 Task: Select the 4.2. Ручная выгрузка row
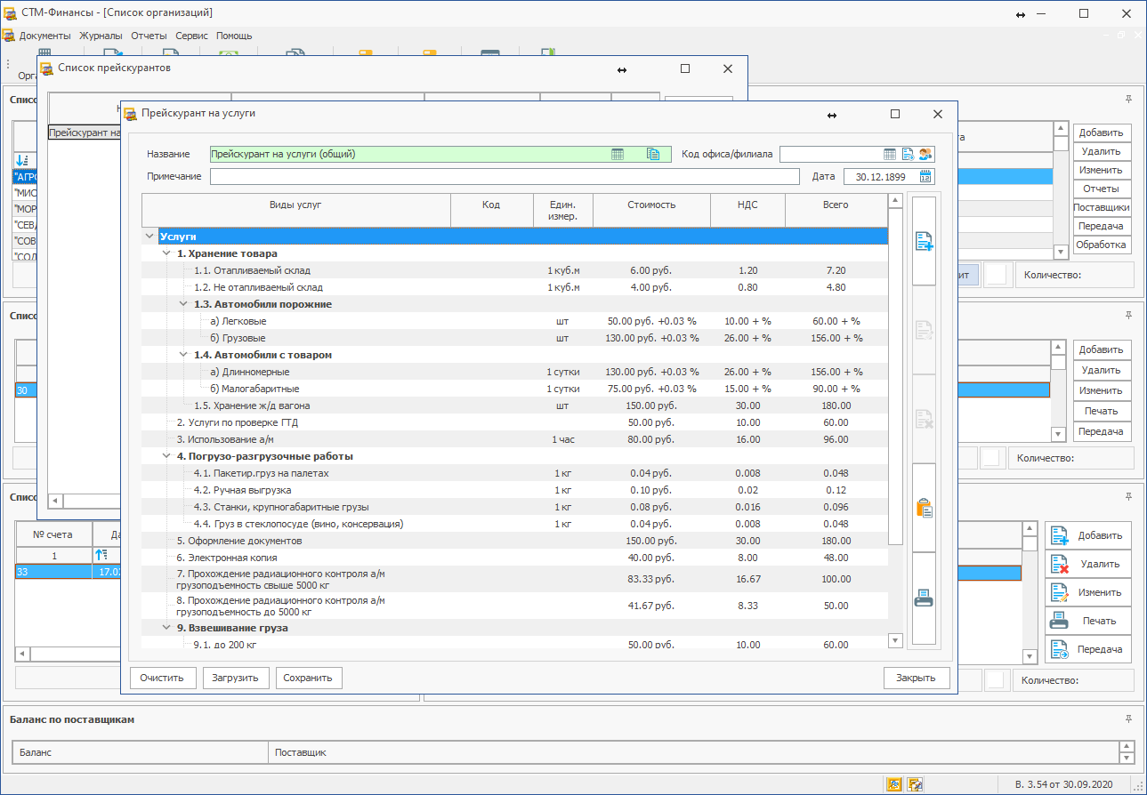coord(514,490)
